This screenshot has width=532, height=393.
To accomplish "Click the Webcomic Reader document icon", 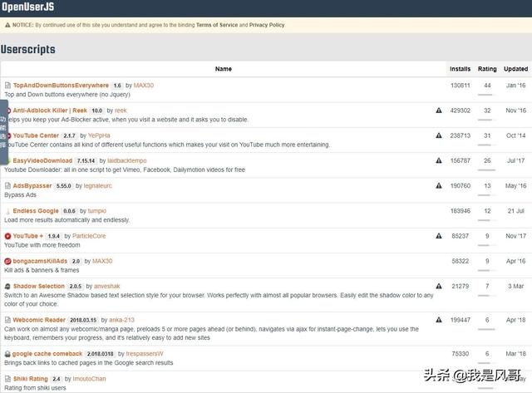I will point(7,320).
